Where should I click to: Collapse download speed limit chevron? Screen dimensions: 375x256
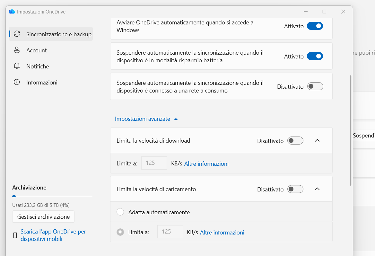(x=317, y=140)
